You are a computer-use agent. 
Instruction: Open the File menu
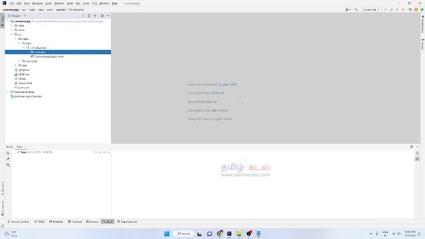click(x=12, y=3)
